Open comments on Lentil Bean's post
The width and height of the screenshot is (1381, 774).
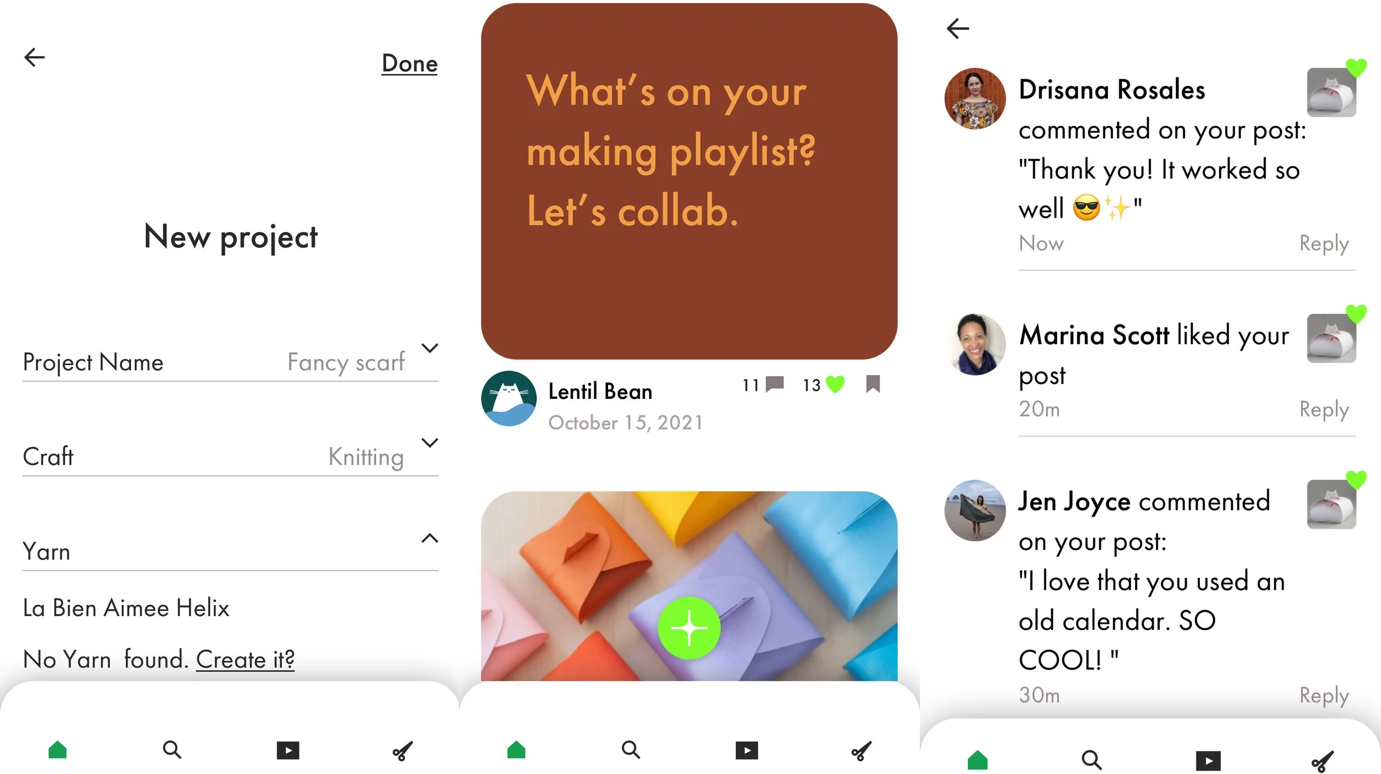coord(775,383)
